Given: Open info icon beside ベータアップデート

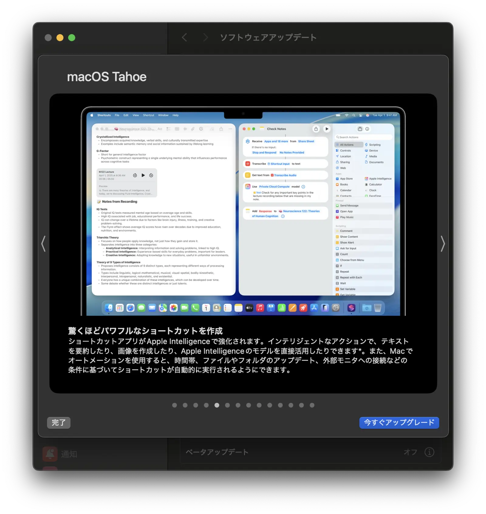Looking at the screenshot, I should point(429,452).
